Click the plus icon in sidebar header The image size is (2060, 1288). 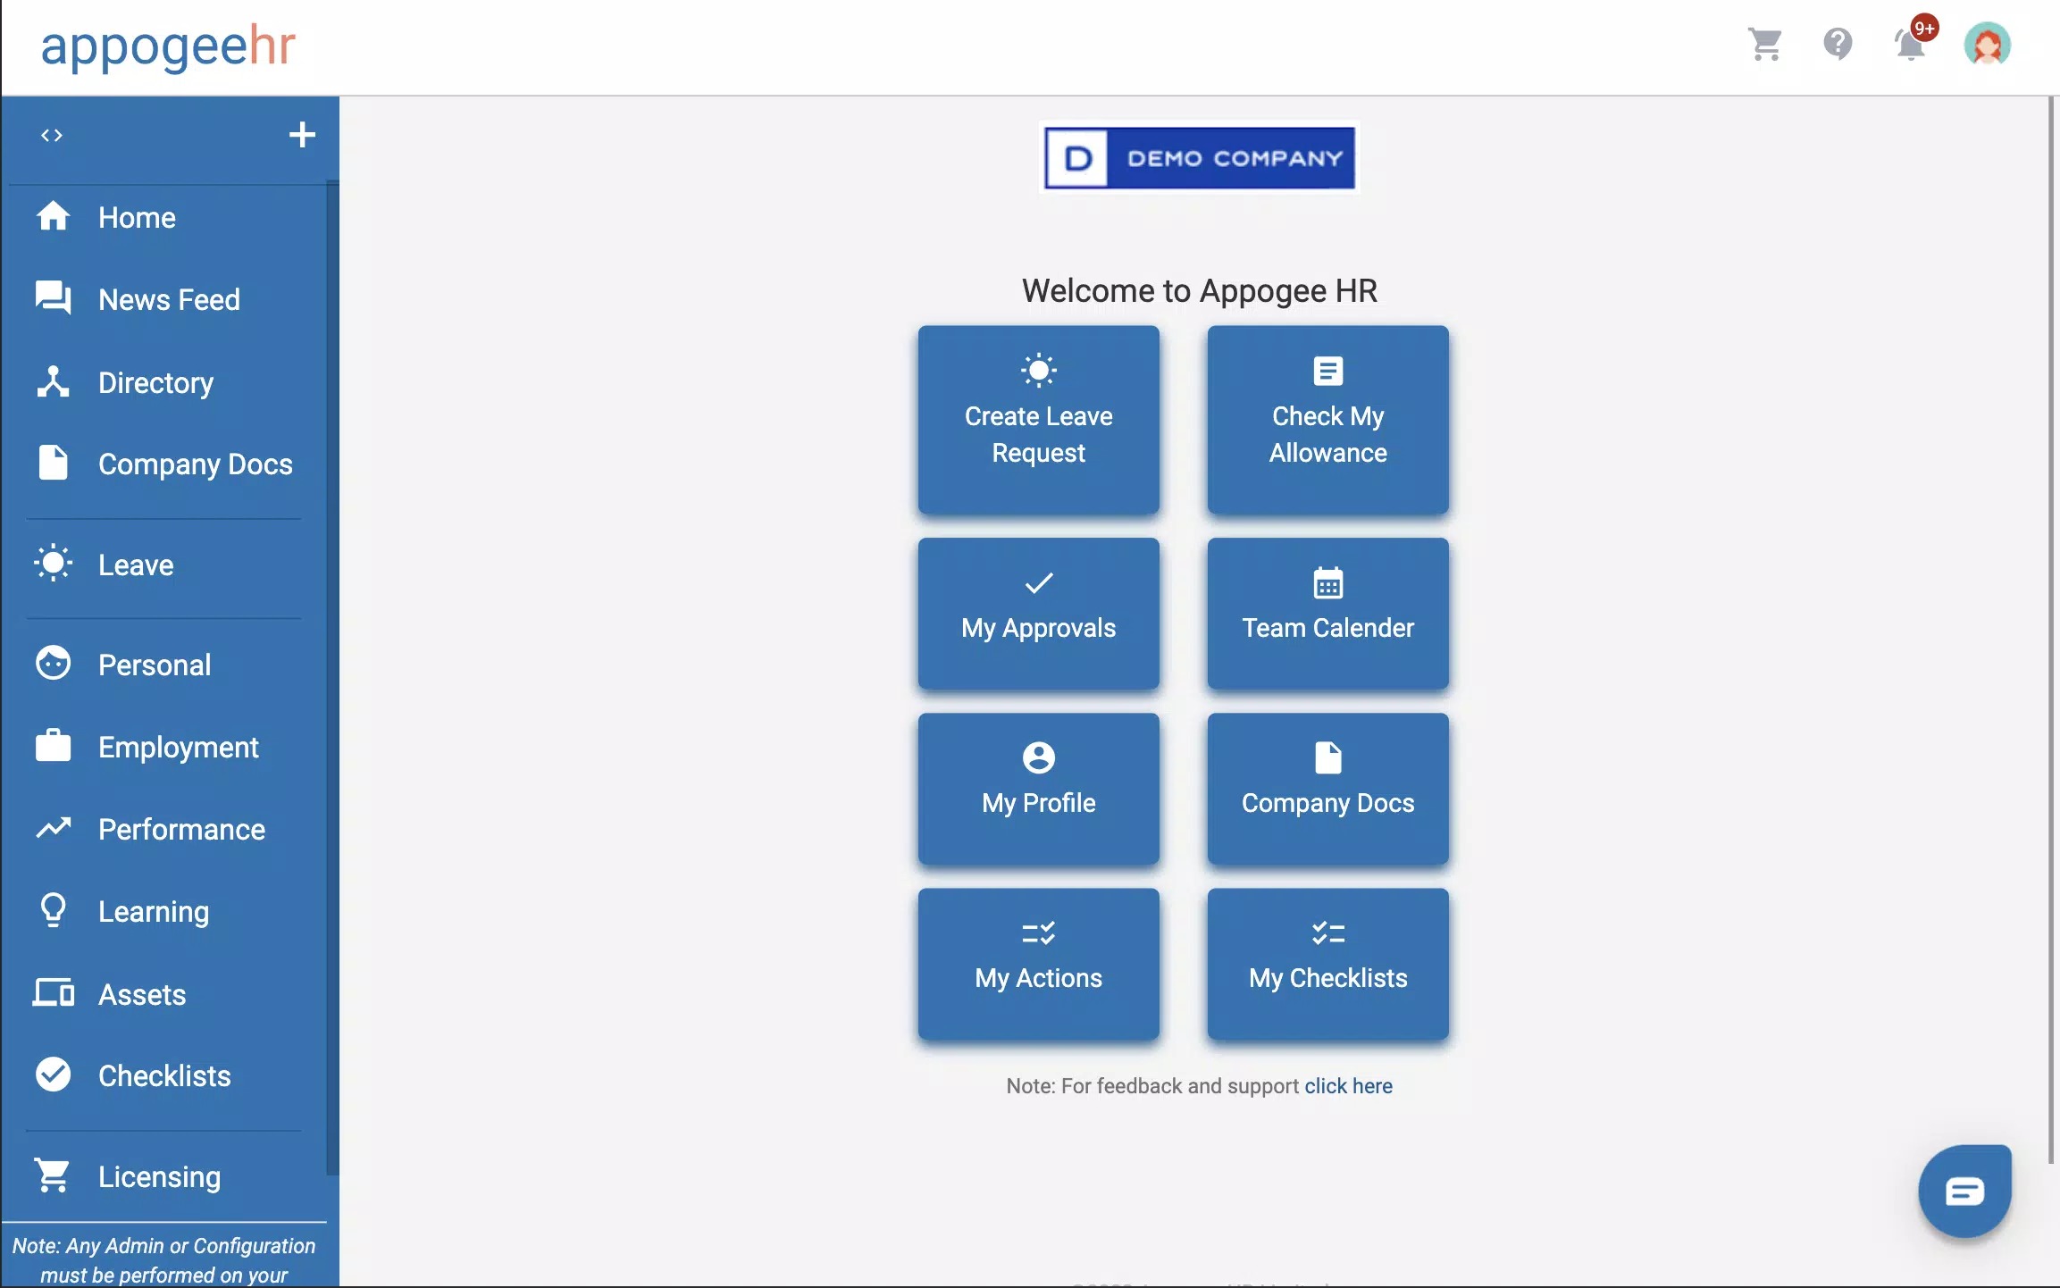click(x=302, y=135)
